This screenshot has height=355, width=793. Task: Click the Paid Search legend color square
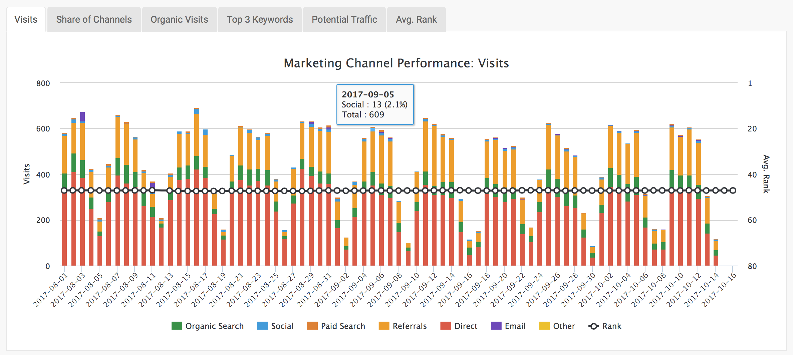coord(312,326)
